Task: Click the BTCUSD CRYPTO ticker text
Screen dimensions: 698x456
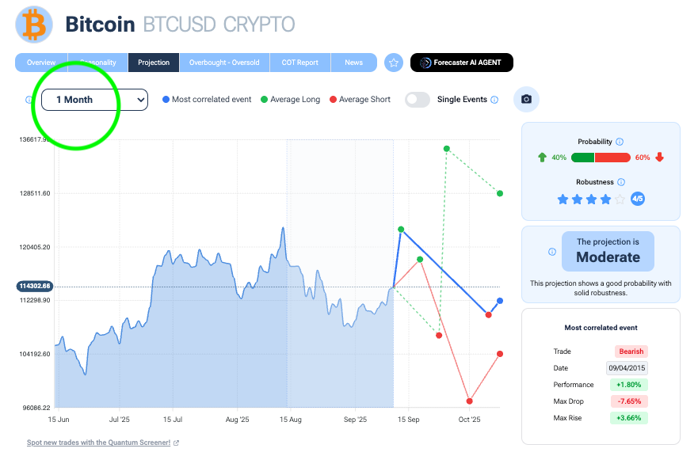Action: (219, 25)
